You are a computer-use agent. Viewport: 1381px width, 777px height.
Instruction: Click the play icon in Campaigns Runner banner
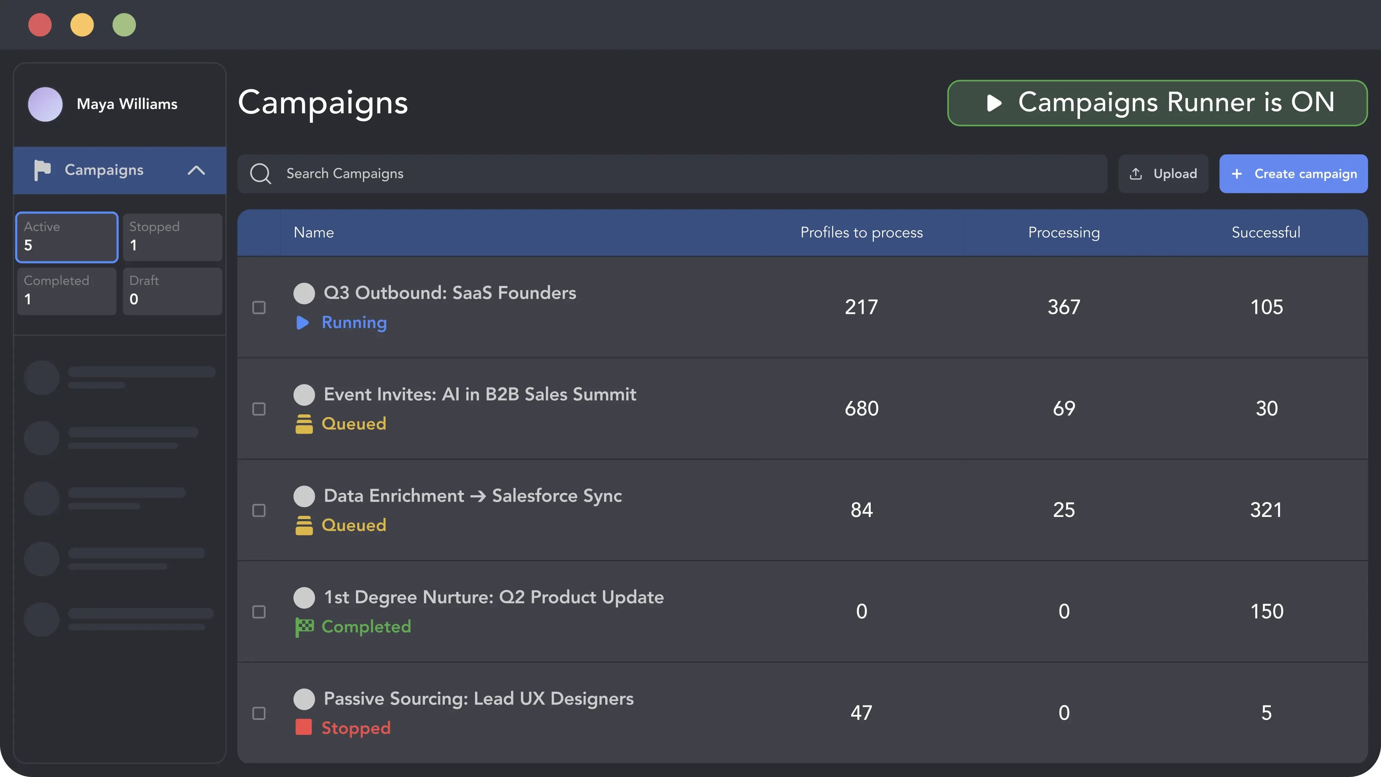994,103
